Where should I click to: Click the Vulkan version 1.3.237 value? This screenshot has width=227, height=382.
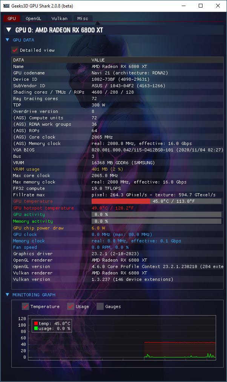pyautogui.click(x=132, y=279)
